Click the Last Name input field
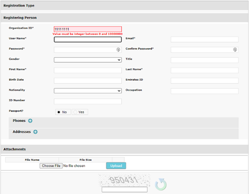This screenshot has height=194, width=249. coord(205,70)
